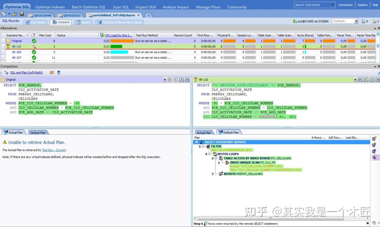The image size is (380, 227).
Task: Follow the Test Run - Current link
Action: (54, 150)
